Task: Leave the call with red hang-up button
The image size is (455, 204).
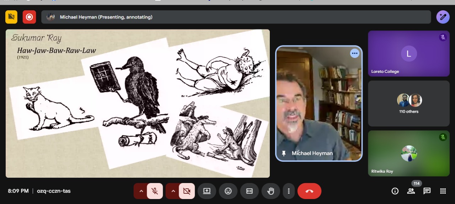Action: 309,191
